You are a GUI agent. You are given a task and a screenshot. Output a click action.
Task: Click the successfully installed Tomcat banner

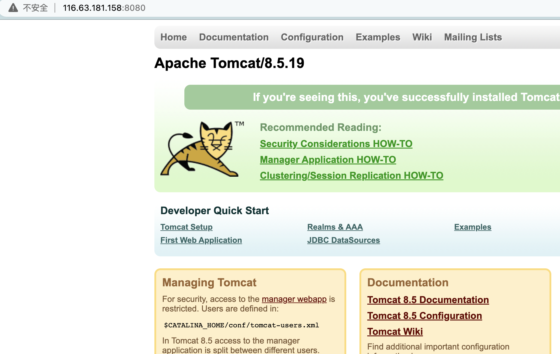click(x=372, y=97)
